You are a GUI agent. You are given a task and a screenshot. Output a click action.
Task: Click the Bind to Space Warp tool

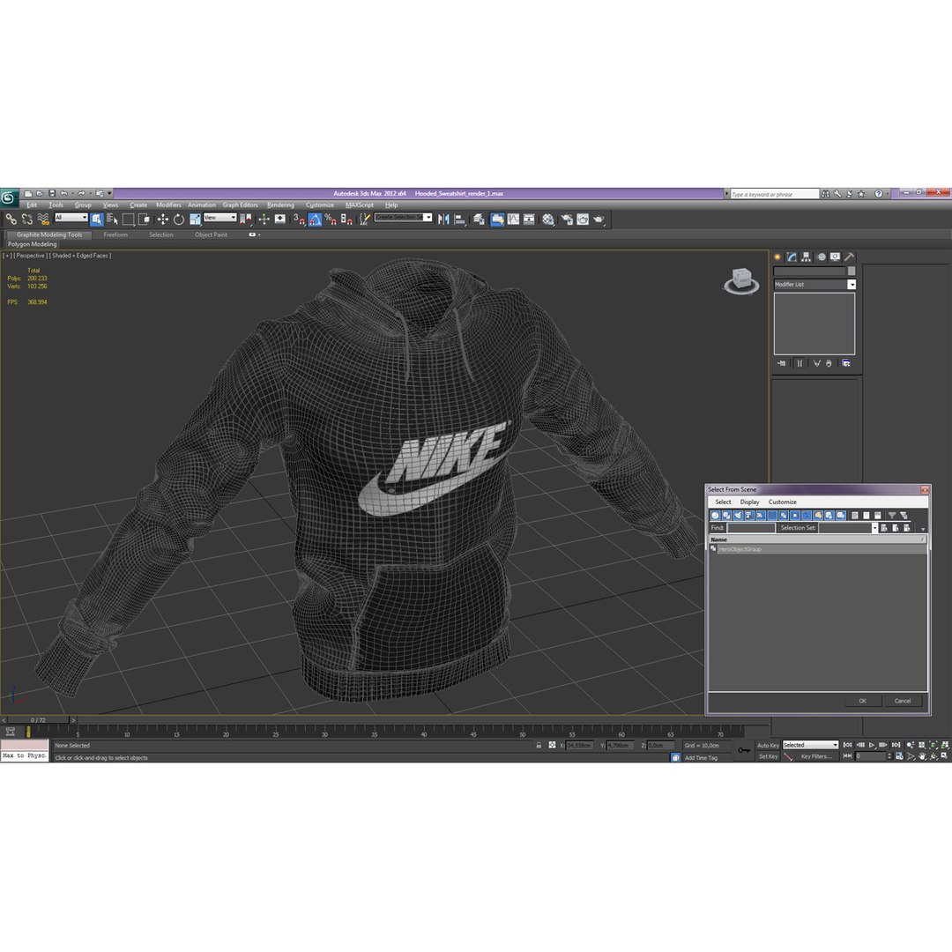pyautogui.click(x=43, y=219)
